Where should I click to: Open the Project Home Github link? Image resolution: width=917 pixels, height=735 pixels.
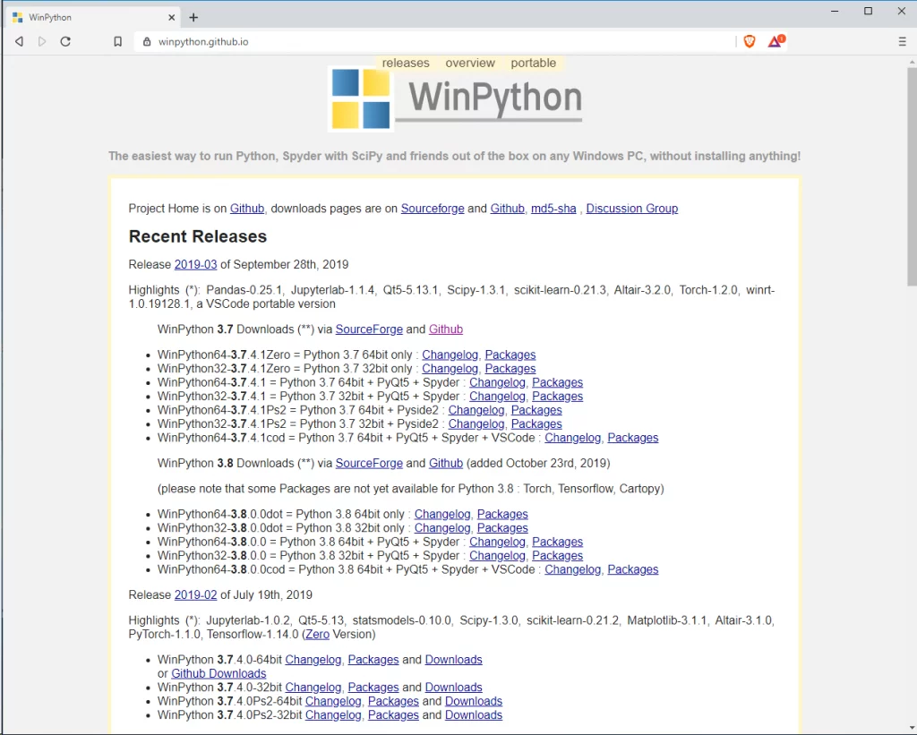tap(247, 209)
